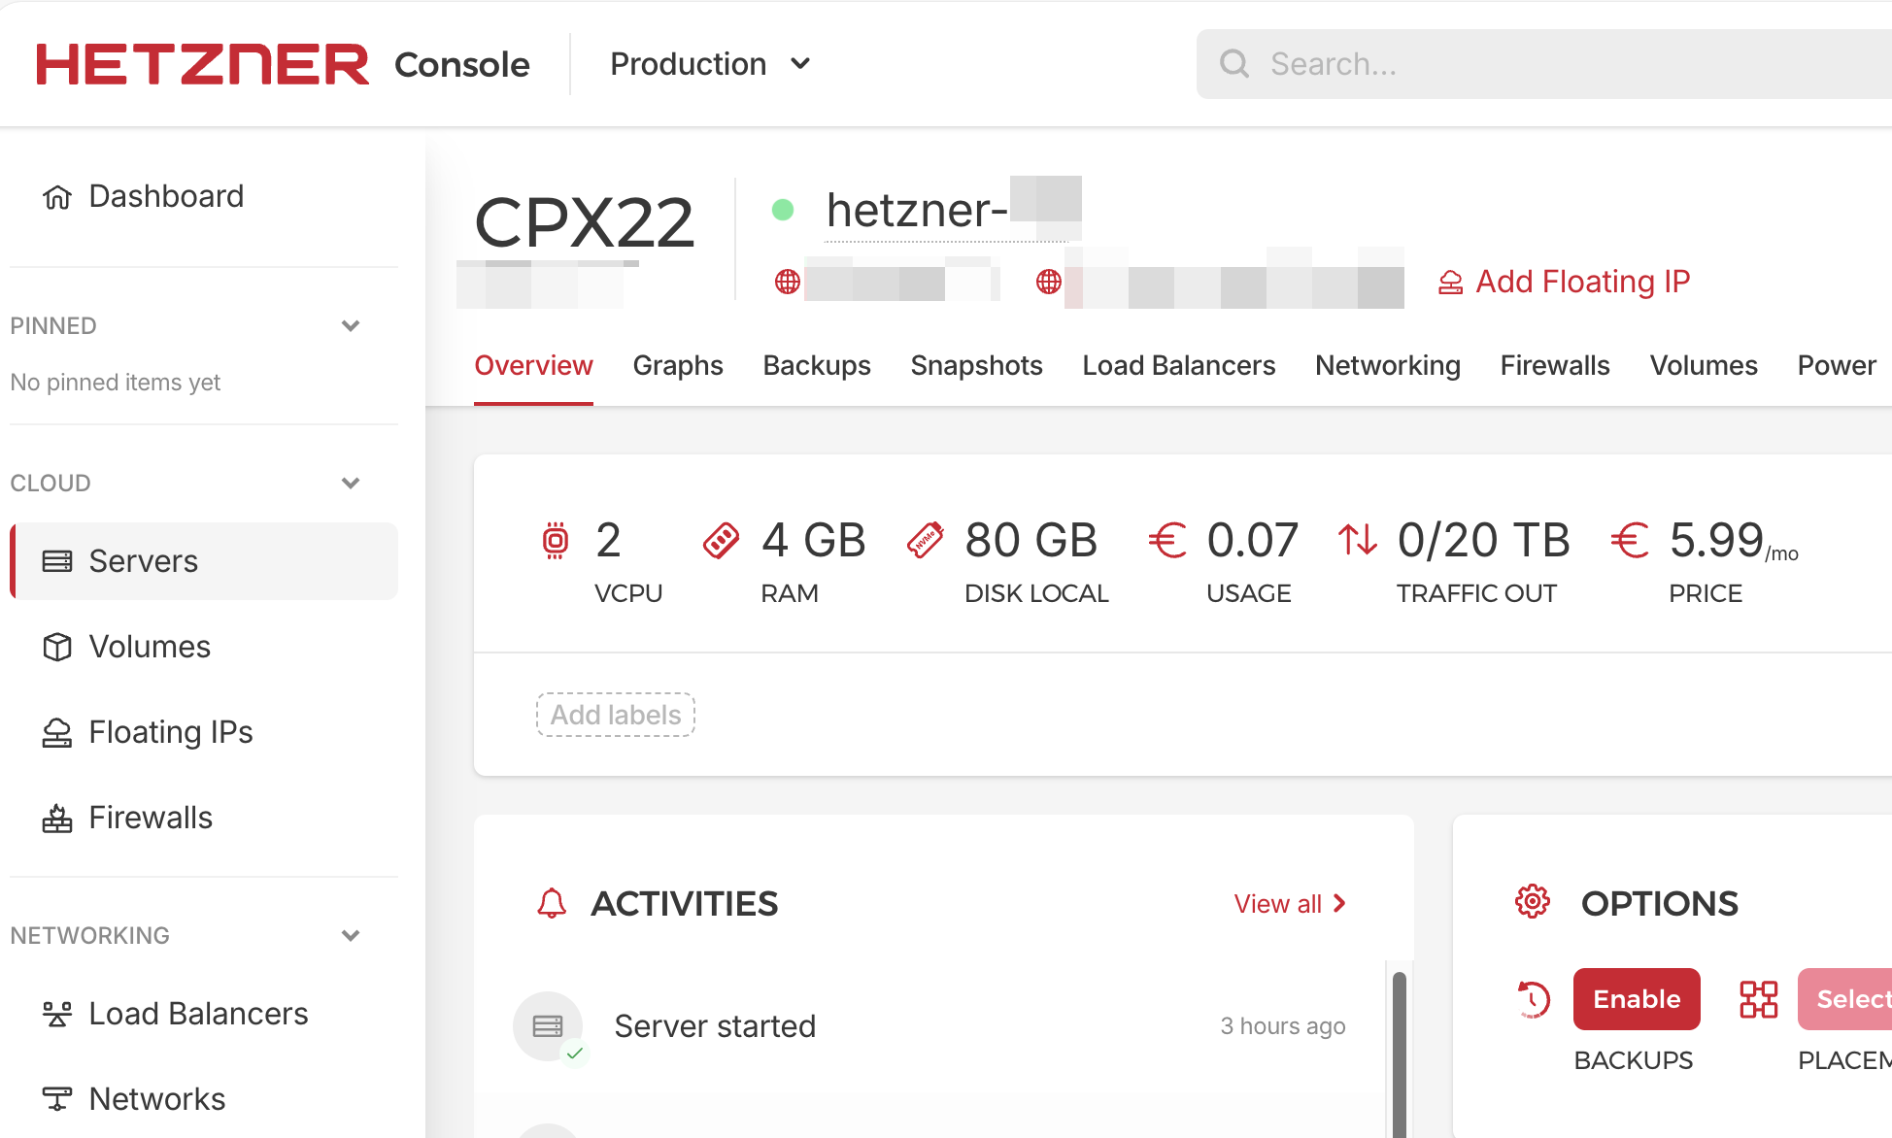Collapse the Cloud section
1892x1138 pixels.
(351, 484)
